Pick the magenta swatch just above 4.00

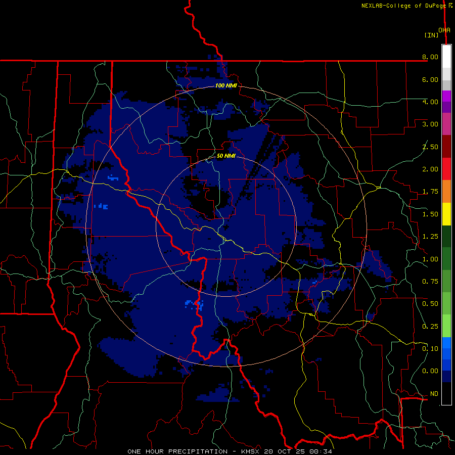pyautogui.click(x=446, y=96)
